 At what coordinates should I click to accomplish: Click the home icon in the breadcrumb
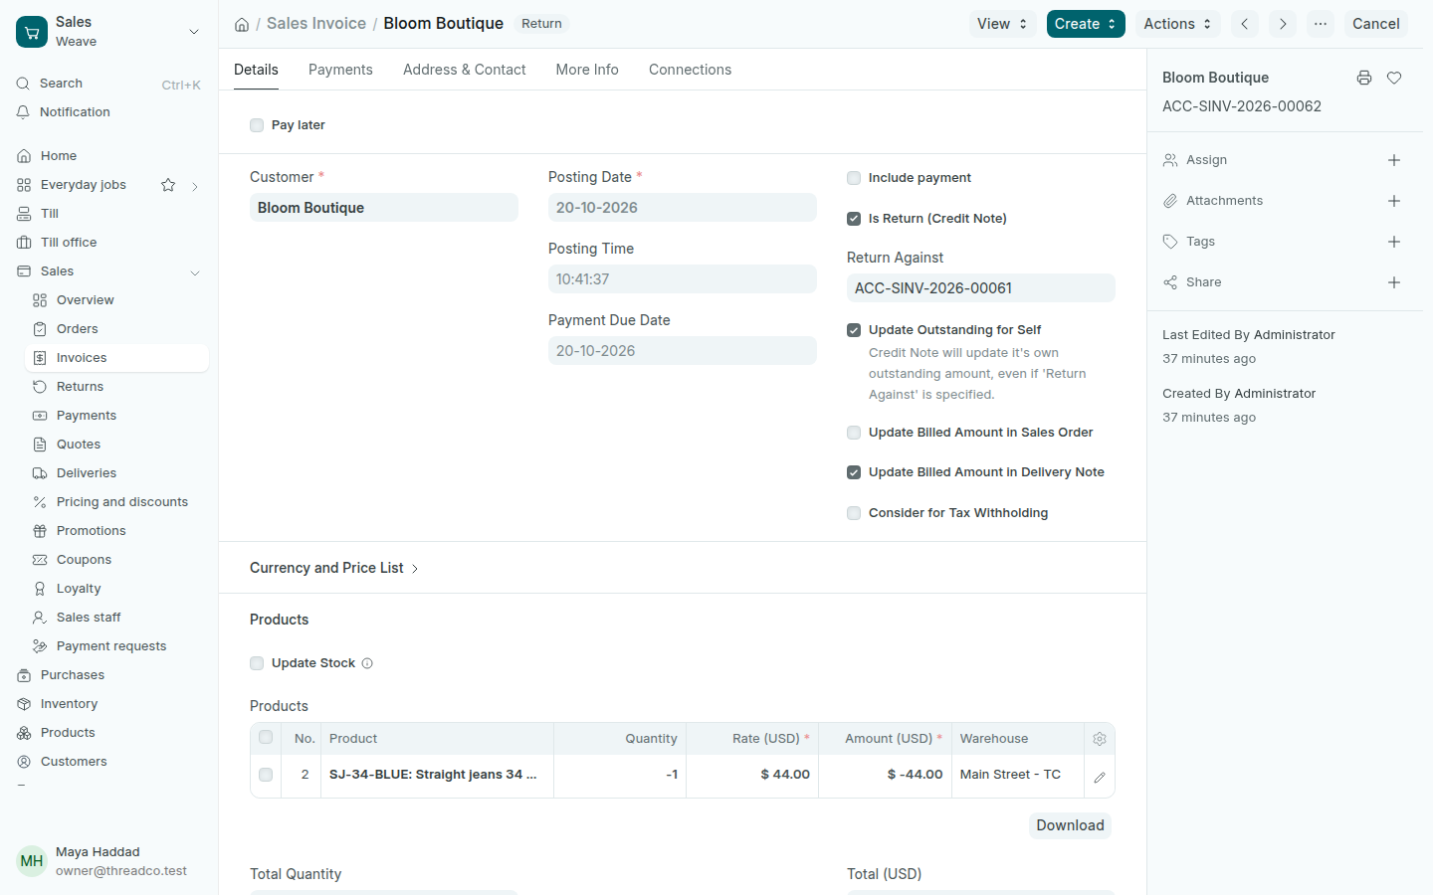(x=242, y=24)
